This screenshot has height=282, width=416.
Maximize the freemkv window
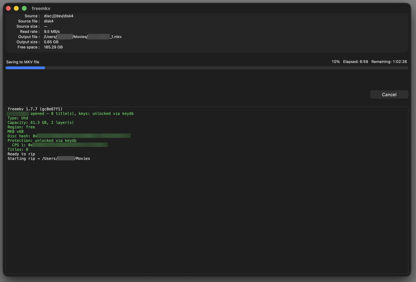[24, 8]
